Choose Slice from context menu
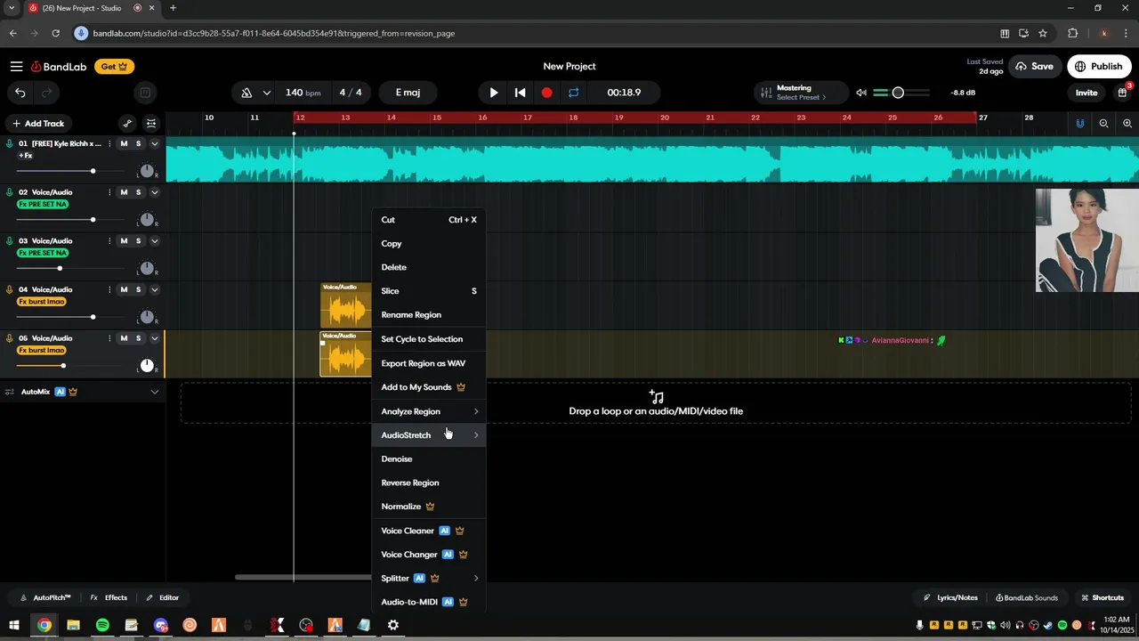 pos(429,291)
